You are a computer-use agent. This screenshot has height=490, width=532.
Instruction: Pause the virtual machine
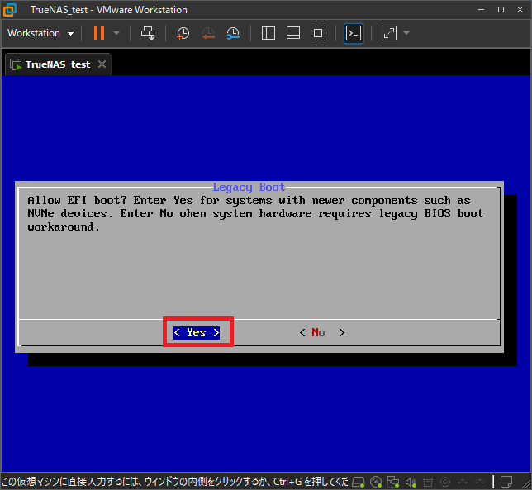(99, 33)
